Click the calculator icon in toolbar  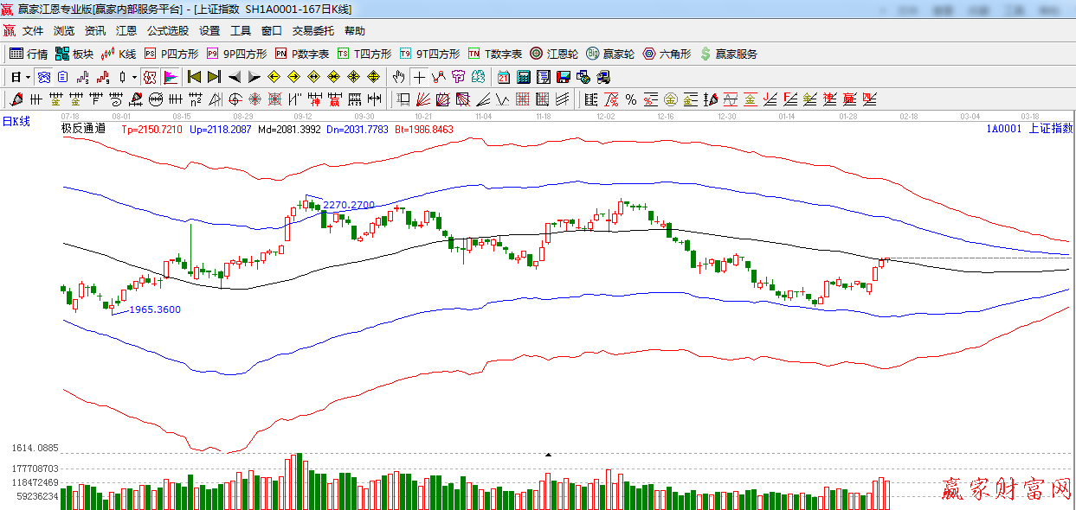[523, 77]
